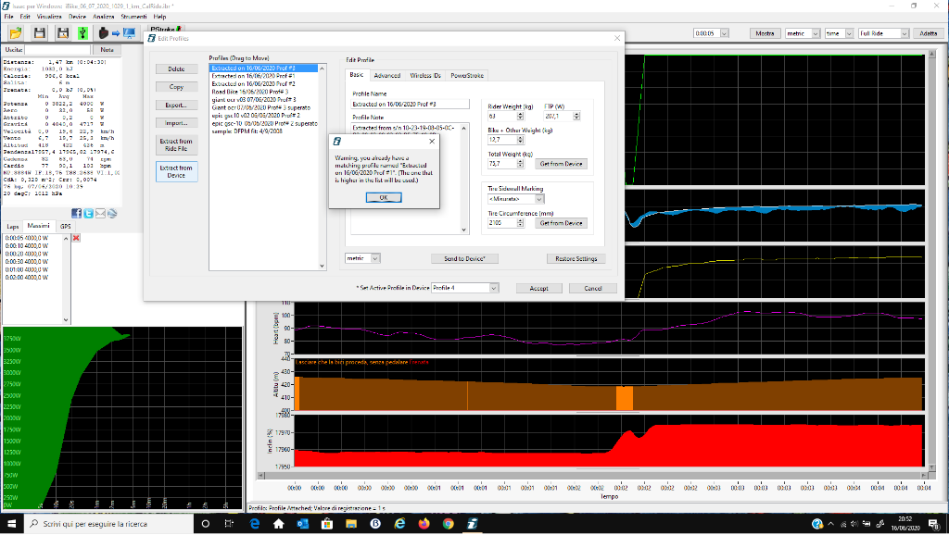The image size is (949, 535).
Task: Open the Analizza menu
Action: (x=104, y=17)
